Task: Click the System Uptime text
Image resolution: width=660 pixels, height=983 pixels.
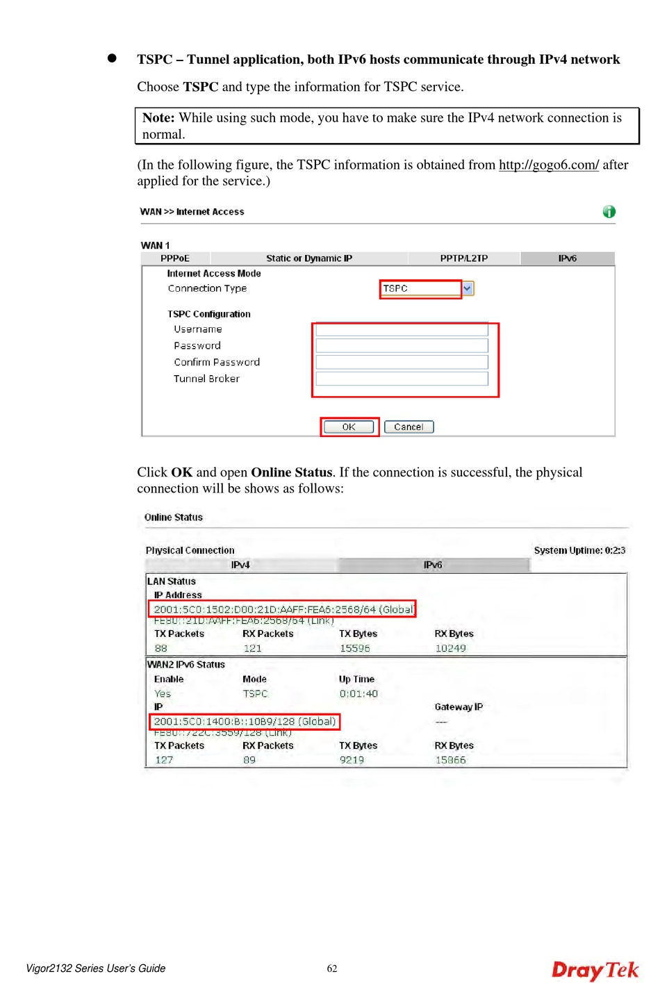Action: tap(579, 550)
